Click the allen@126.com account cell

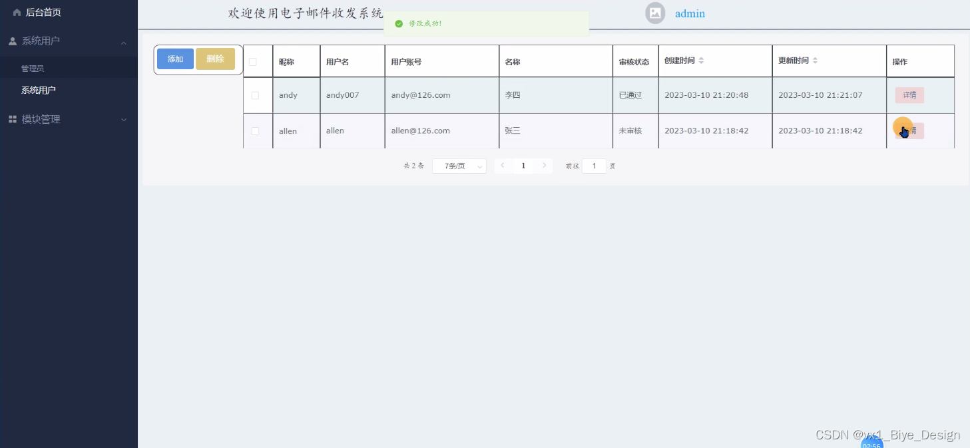[421, 131]
